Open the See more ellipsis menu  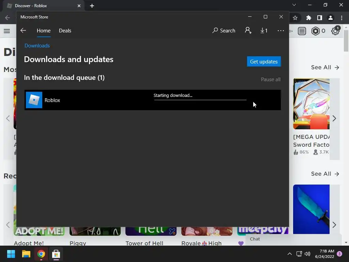281,30
